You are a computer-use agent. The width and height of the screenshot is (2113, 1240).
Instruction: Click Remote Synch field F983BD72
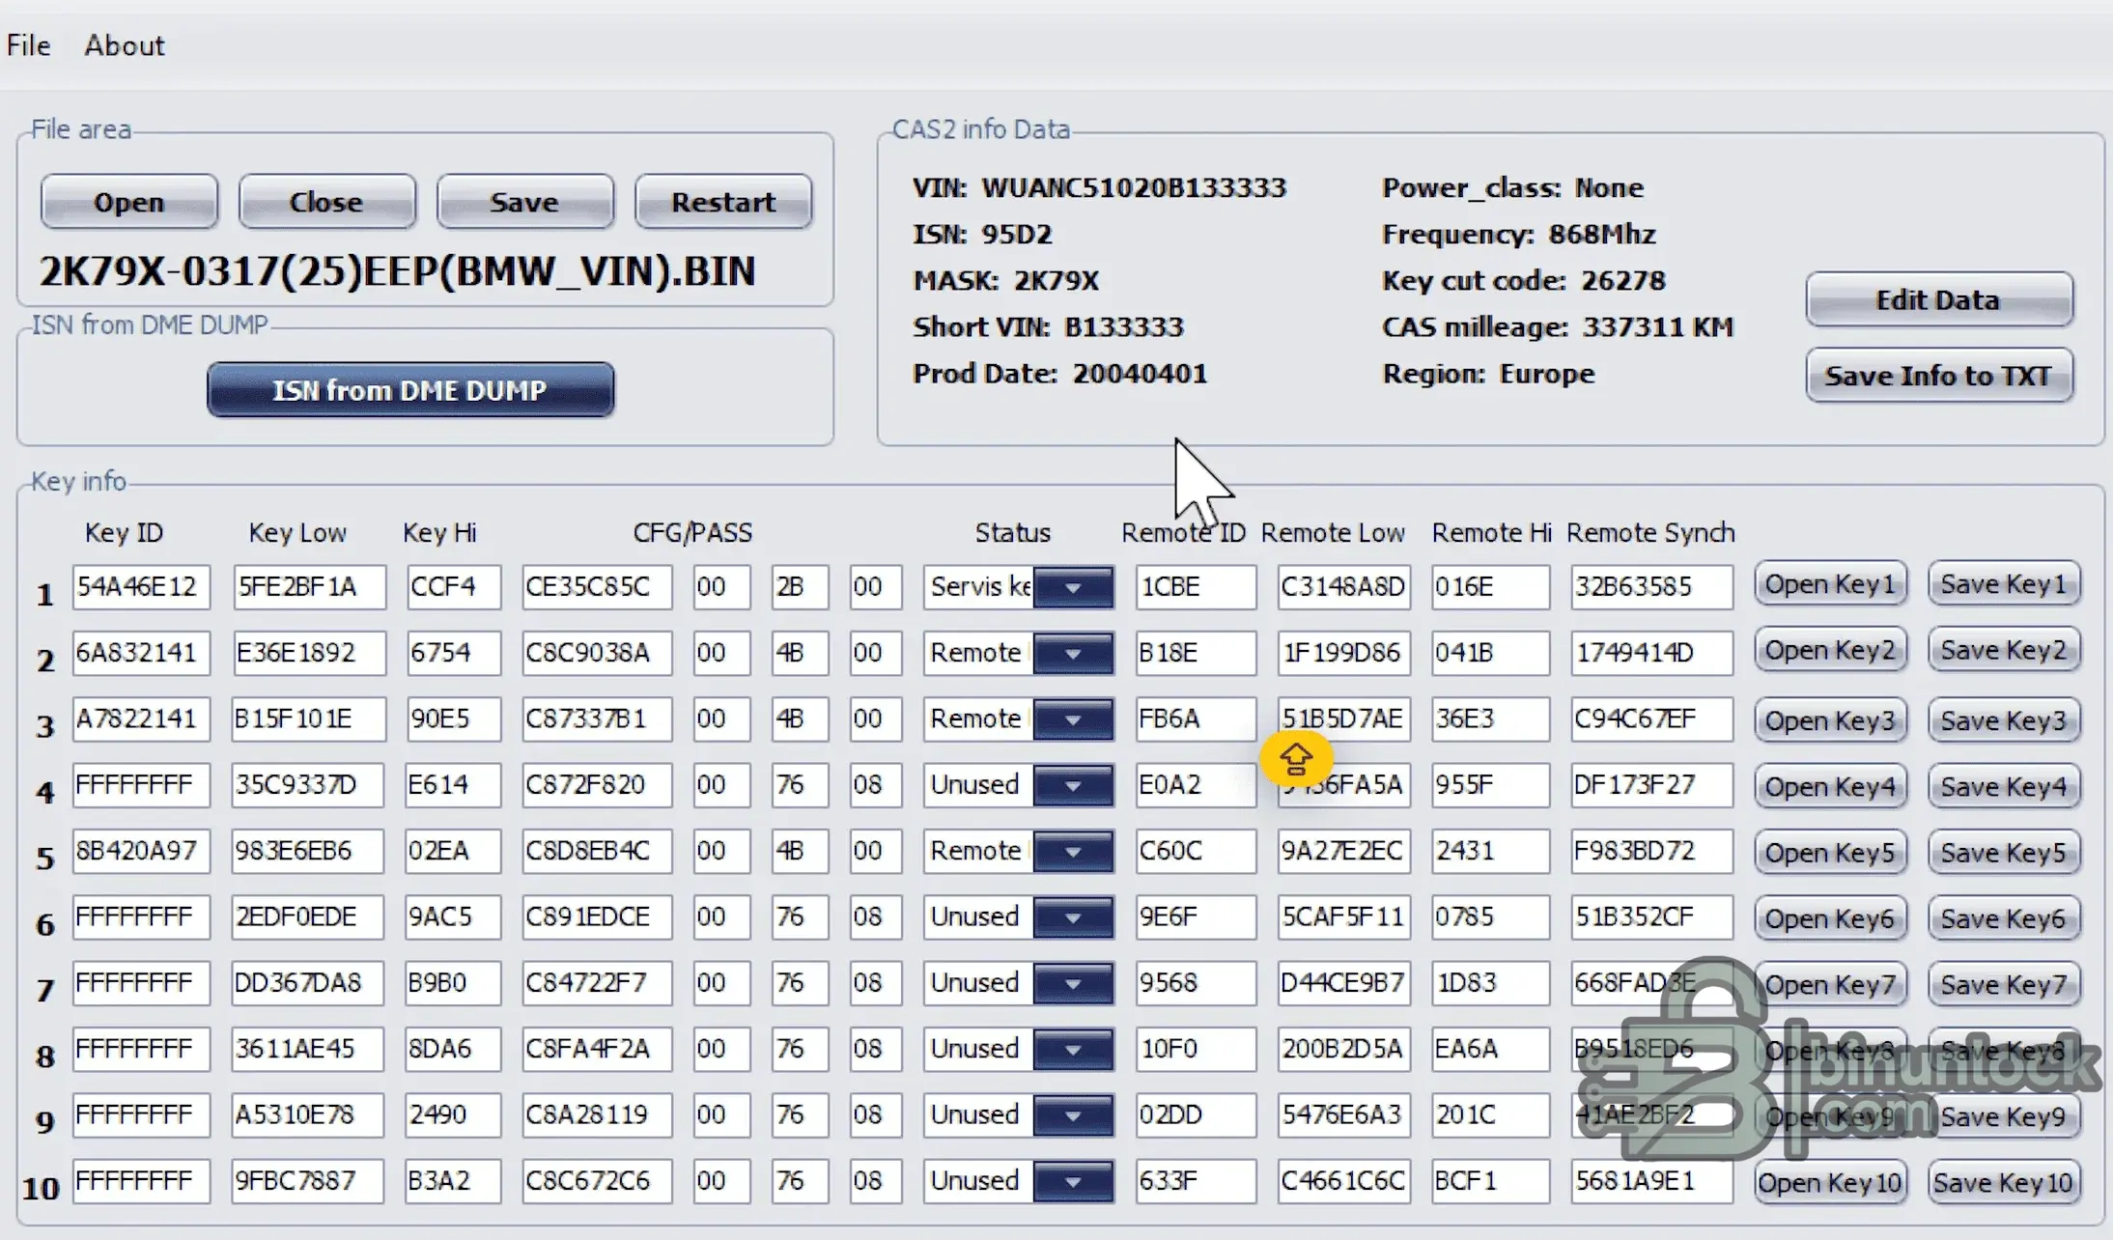(x=1651, y=851)
